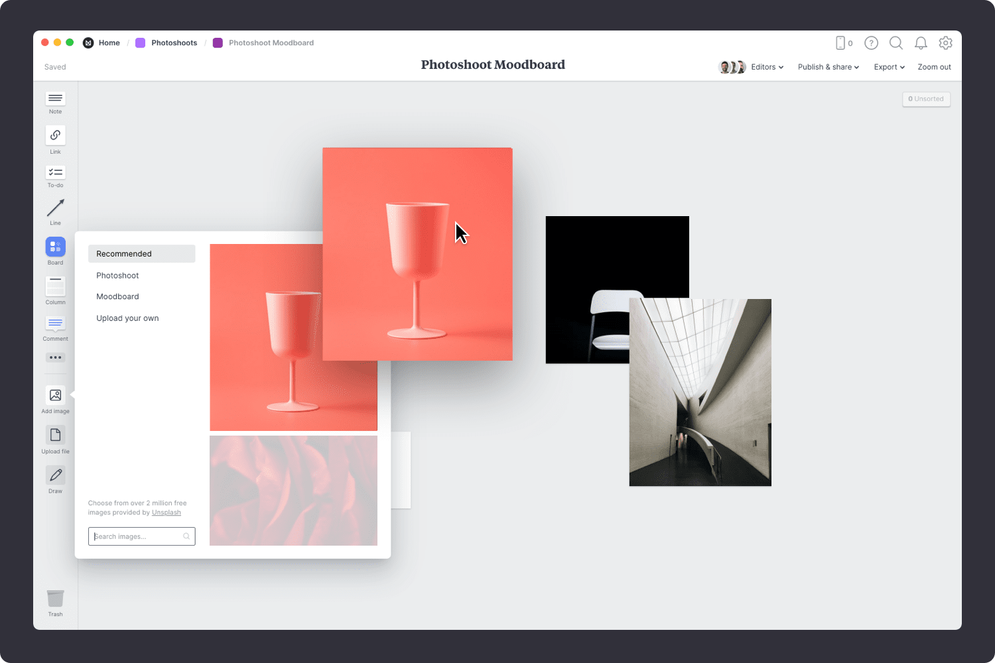This screenshot has width=995, height=663.
Task: Open the Photoshoots breadcrumb
Action: (174, 42)
